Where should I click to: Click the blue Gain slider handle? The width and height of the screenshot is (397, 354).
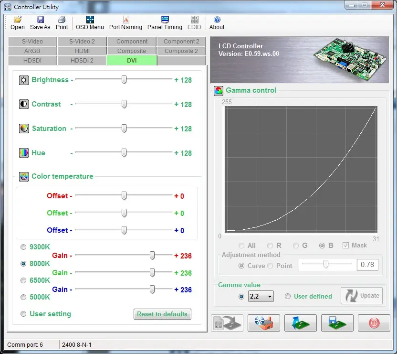pos(152,290)
